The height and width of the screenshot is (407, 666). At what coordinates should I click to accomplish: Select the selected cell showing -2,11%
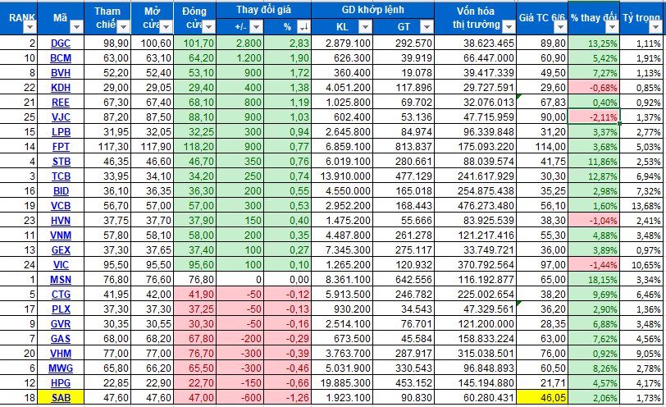[x=594, y=117]
